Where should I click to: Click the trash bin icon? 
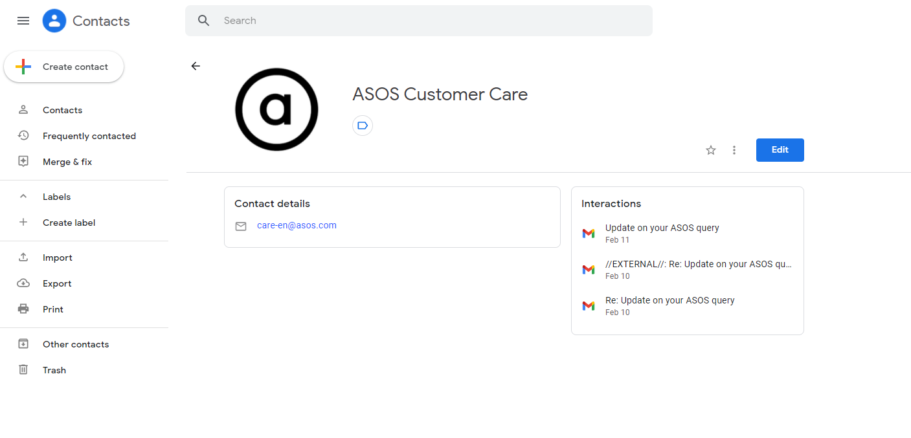click(x=23, y=370)
